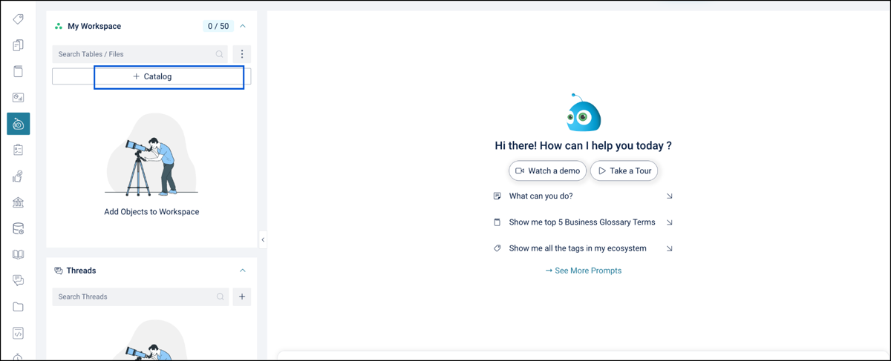Click the add Catalog button
Viewport: 891px width, 361px height.
(152, 76)
